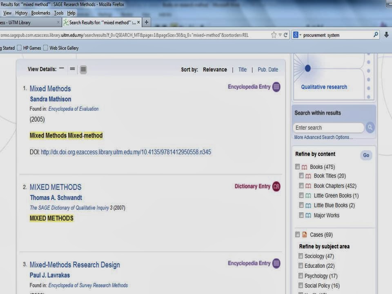Screen dimensions: 392x294
Task: Open Encyclopedia of Evaluation link
Action: (73, 109)
